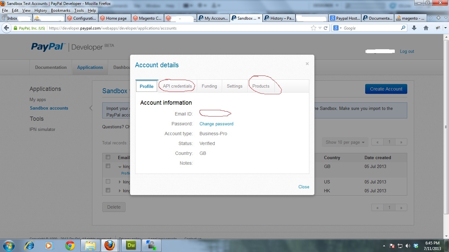449x252 pixels.
Task: Switch to the History – Pa... browser tab
Action: pyautogui.click(x=279, y=18)
